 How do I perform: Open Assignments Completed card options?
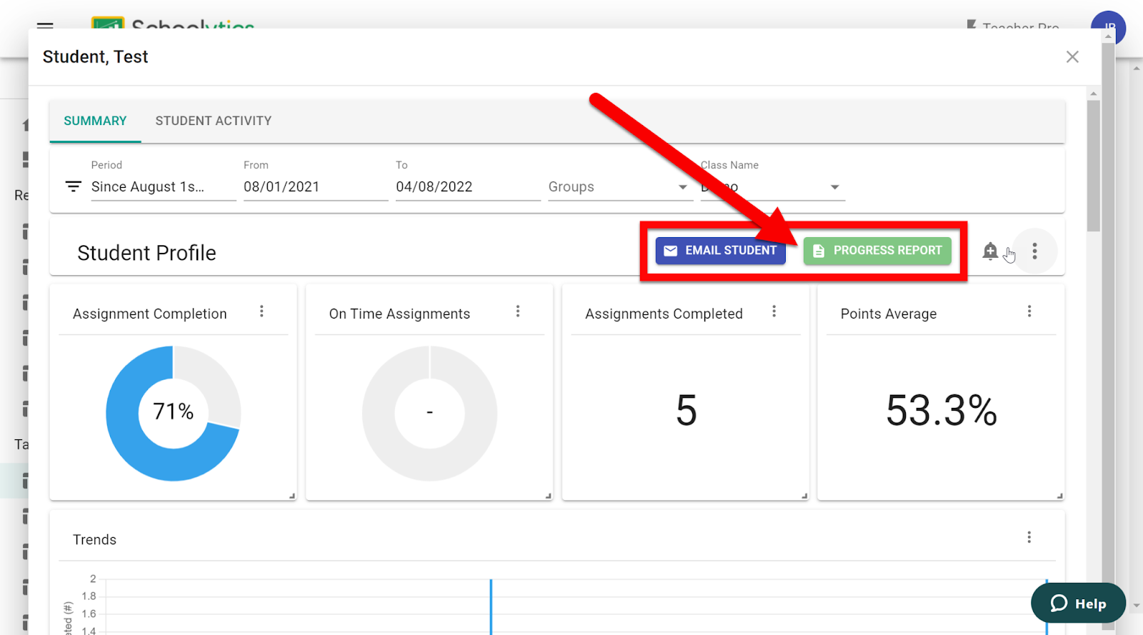(774, 311)
